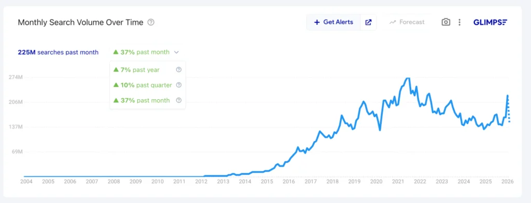
Task: Click the Forecast button
Action: pyautogui.click(x=407, y=22)
